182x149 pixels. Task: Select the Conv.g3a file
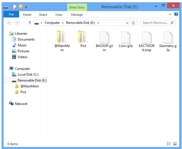click(126, 40)
